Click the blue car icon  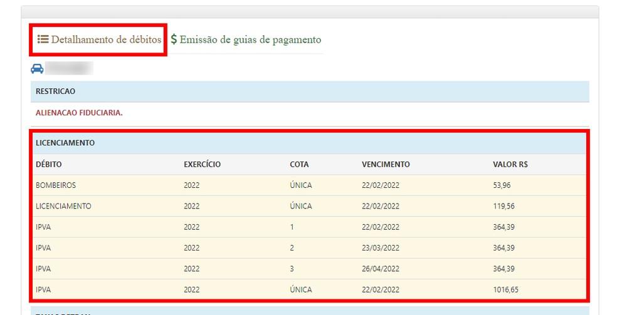[37, 69]
